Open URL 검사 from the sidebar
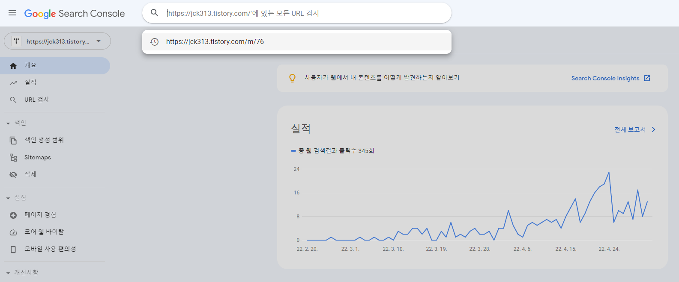 tap(55, 100)
